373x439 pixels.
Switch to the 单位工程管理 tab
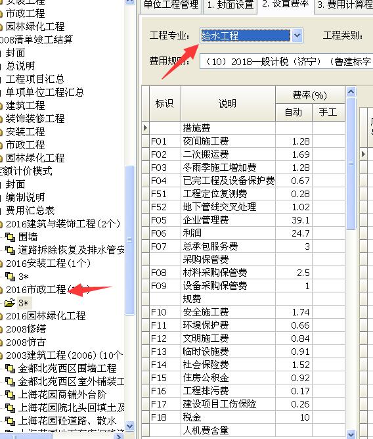tap(171, 5)
